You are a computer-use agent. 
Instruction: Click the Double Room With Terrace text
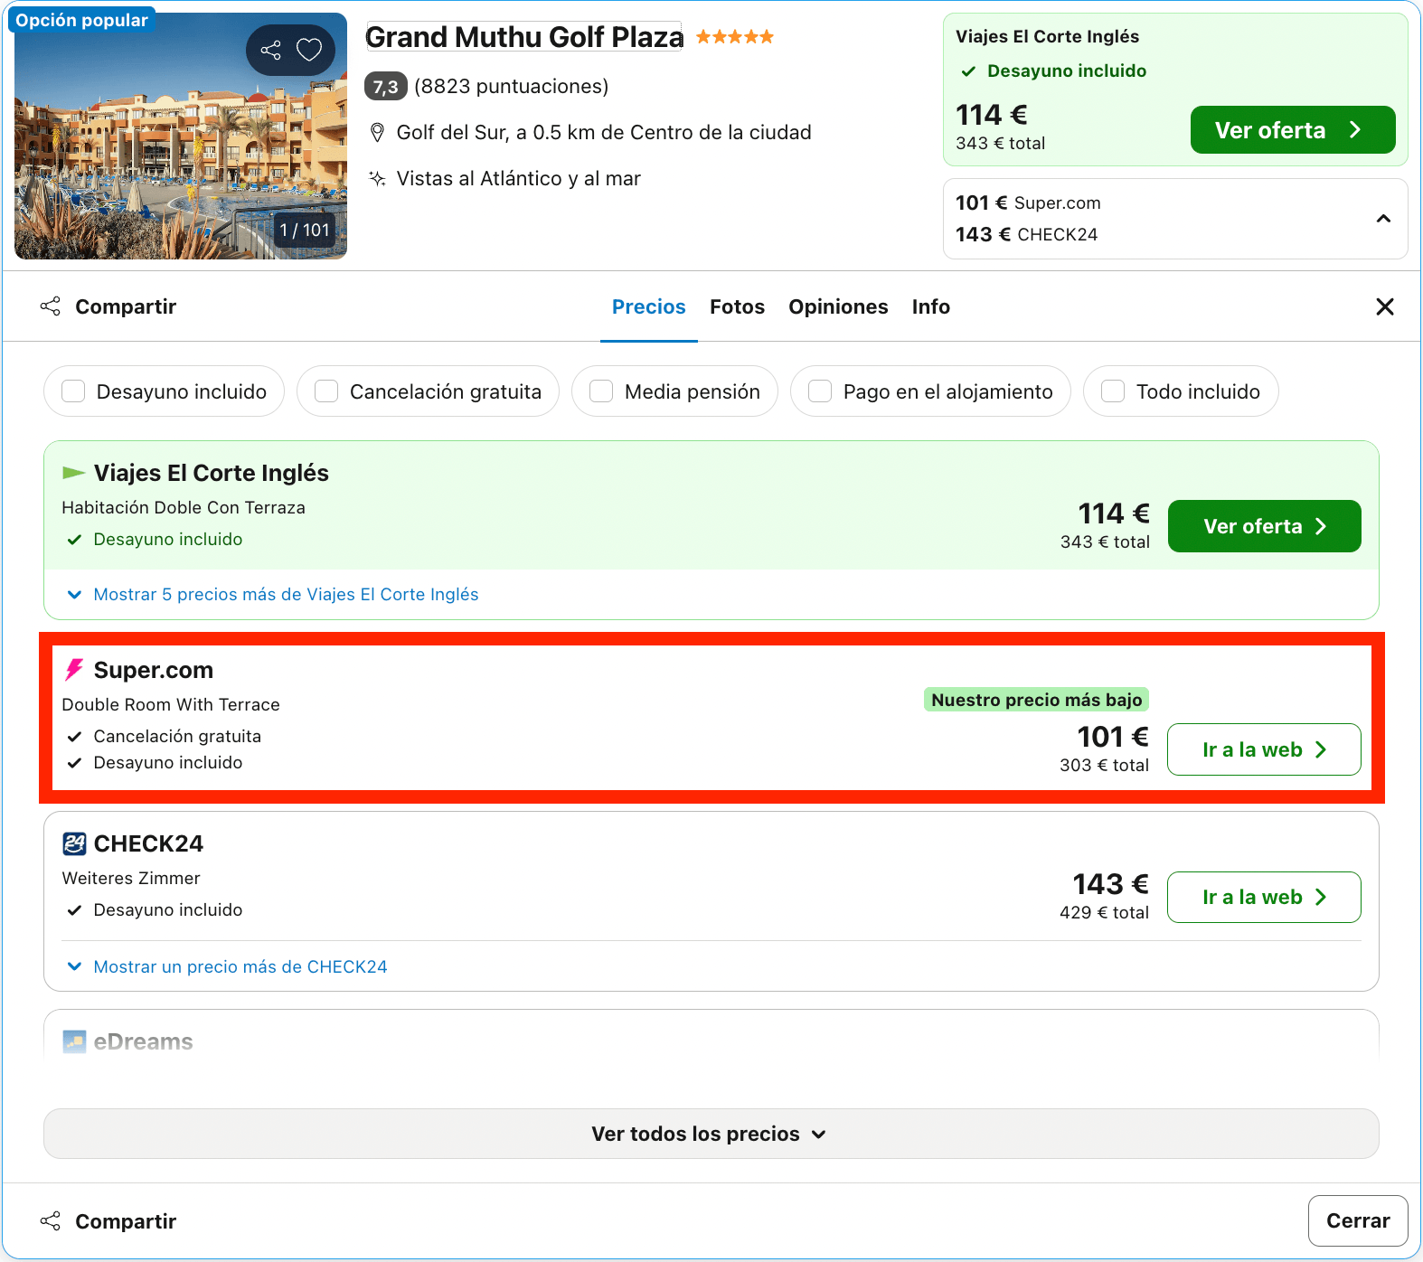tap(171, 704)
